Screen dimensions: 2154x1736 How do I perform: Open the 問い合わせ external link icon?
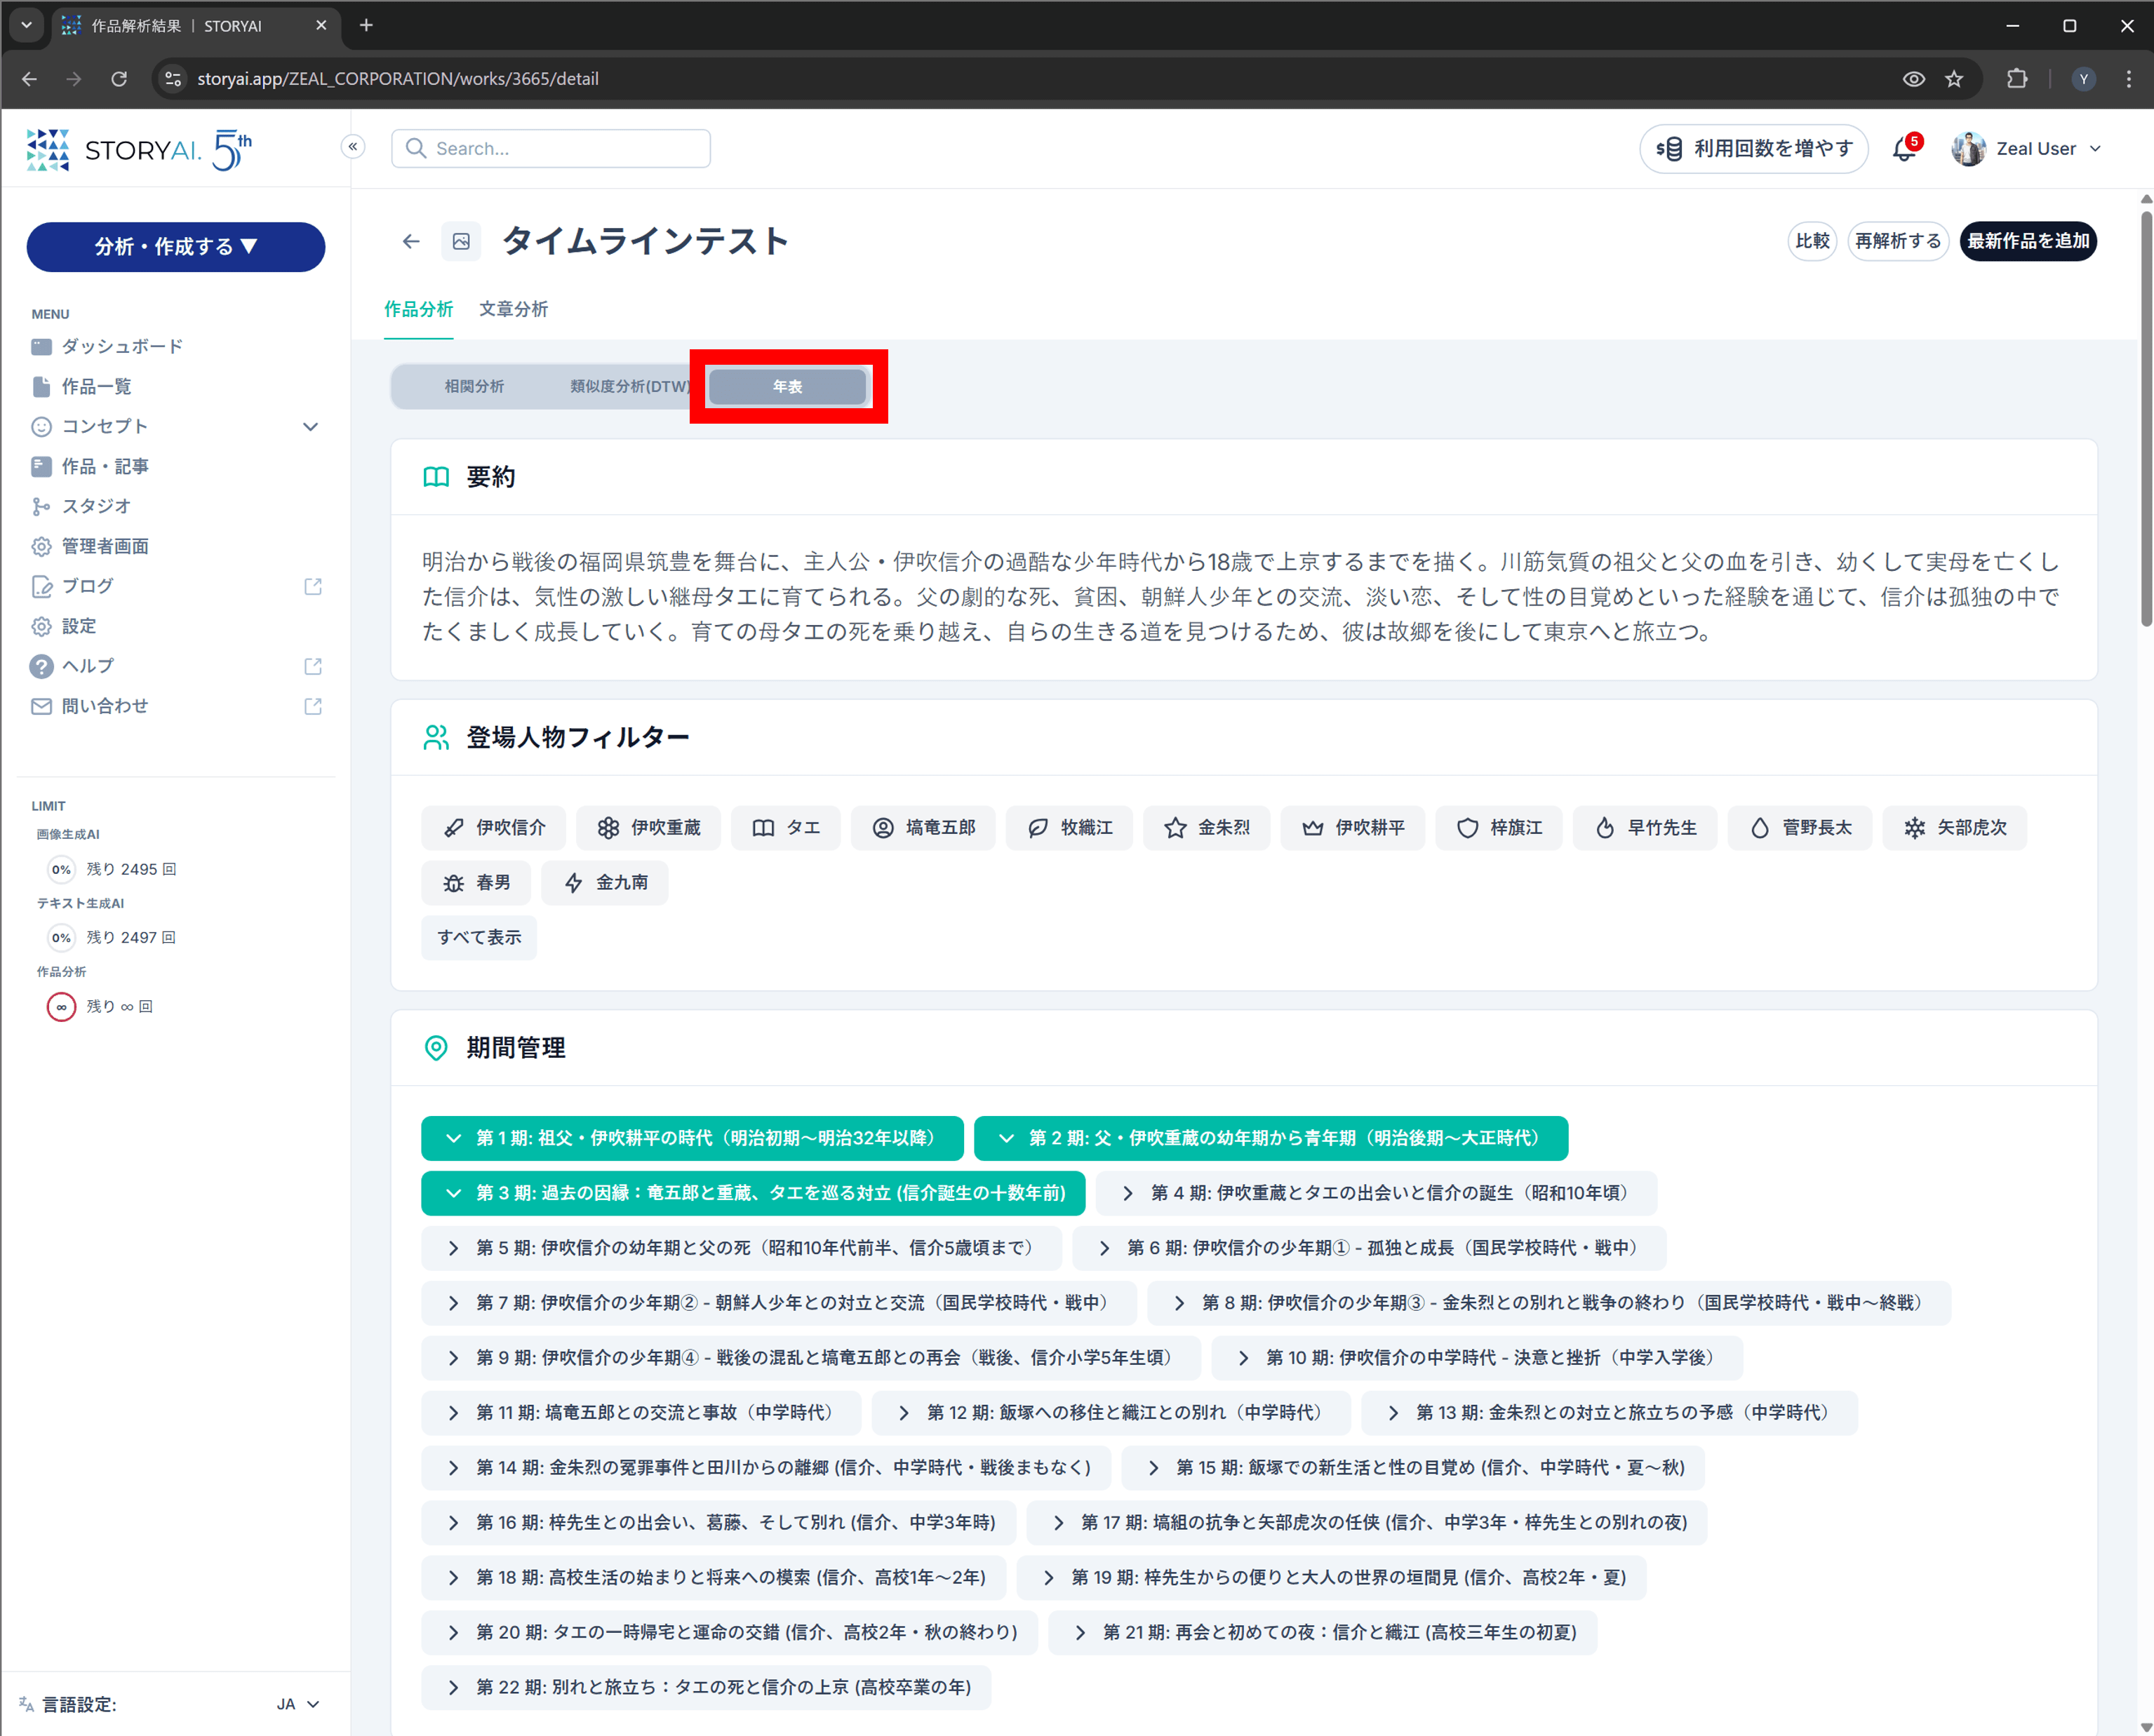(x=313, y=706)
